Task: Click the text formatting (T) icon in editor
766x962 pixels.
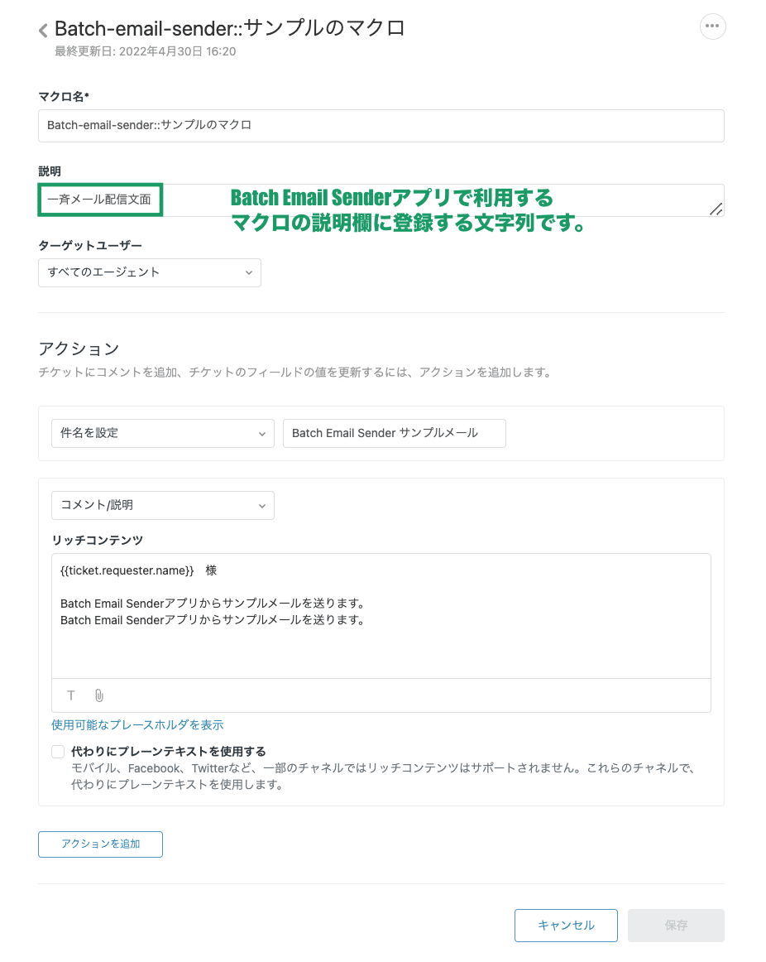Action: [70, 695]
